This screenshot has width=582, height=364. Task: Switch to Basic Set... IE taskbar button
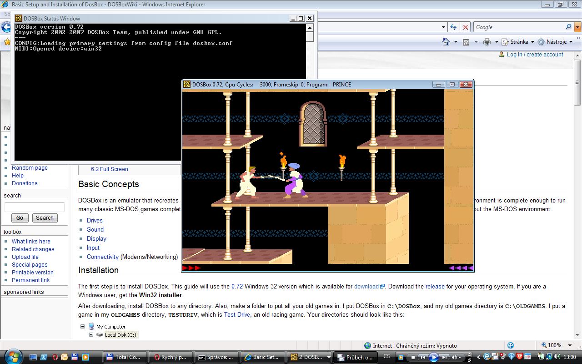point(262,357)
